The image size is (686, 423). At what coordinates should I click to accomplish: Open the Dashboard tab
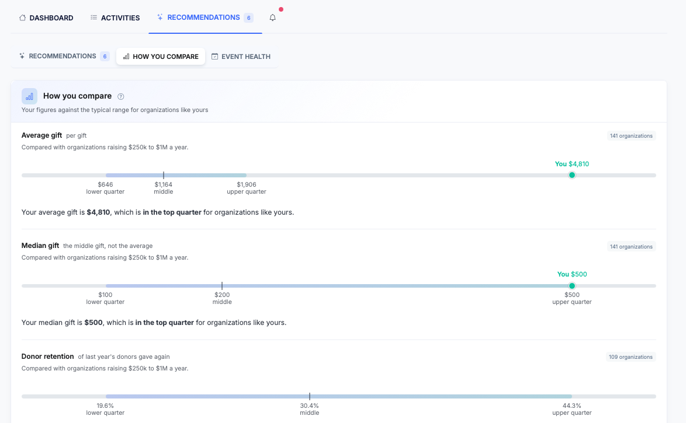(46, 18)
